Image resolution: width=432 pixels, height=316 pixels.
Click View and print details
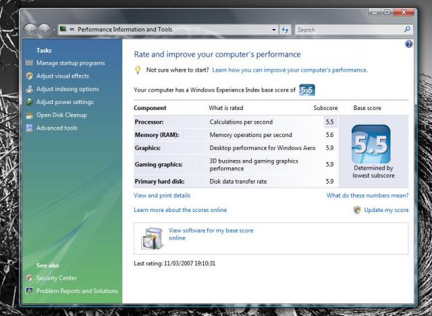(162, 195)
